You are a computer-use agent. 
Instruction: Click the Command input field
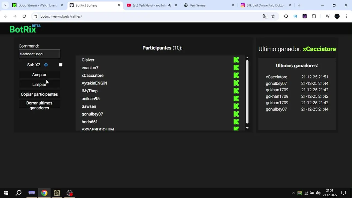39,54
